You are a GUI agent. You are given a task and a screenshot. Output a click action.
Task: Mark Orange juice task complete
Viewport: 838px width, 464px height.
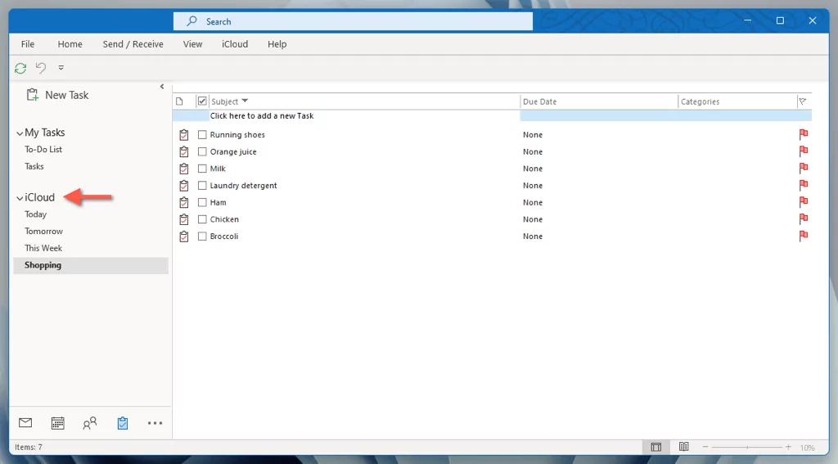[x=202, y=152]
